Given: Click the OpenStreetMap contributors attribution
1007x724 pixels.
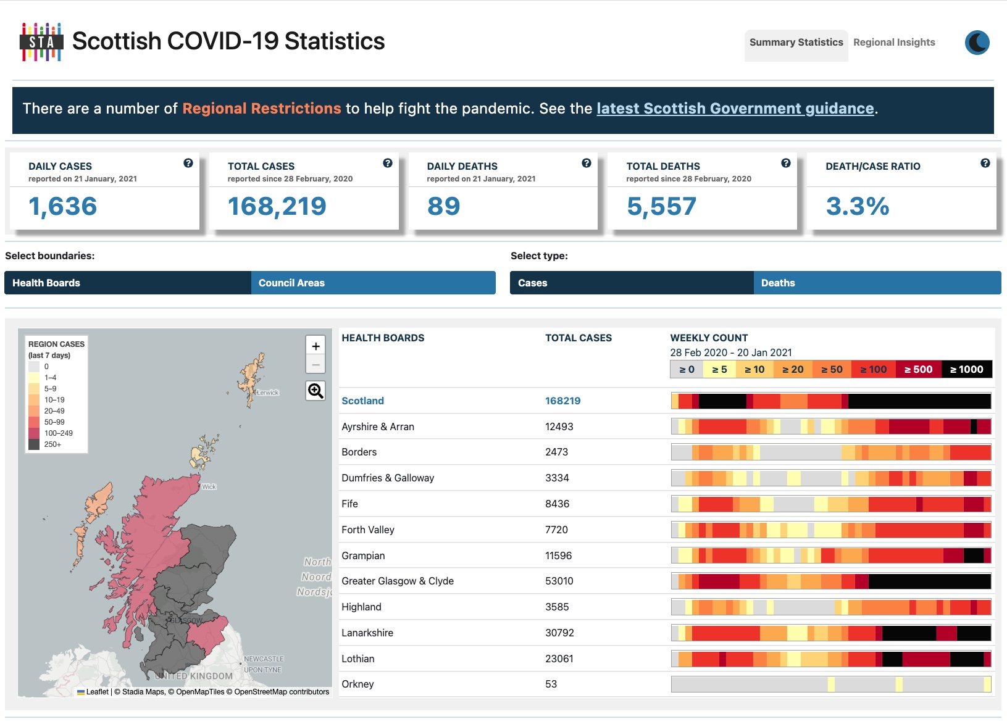Looking at the screenshot, I should [x=281, y=692].
